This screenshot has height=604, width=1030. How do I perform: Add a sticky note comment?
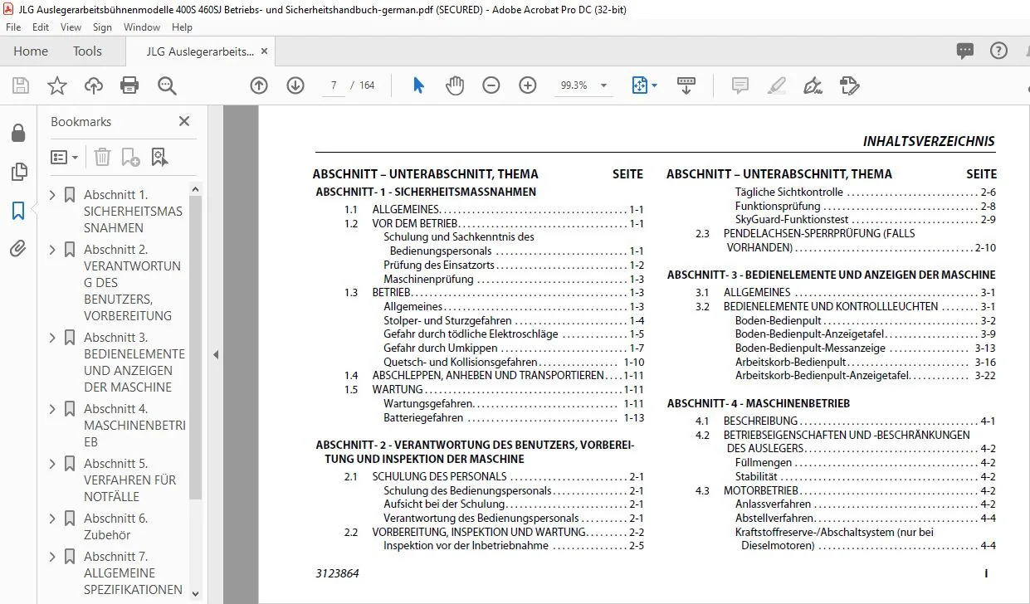pyautogui.click(x=740, y=85)
